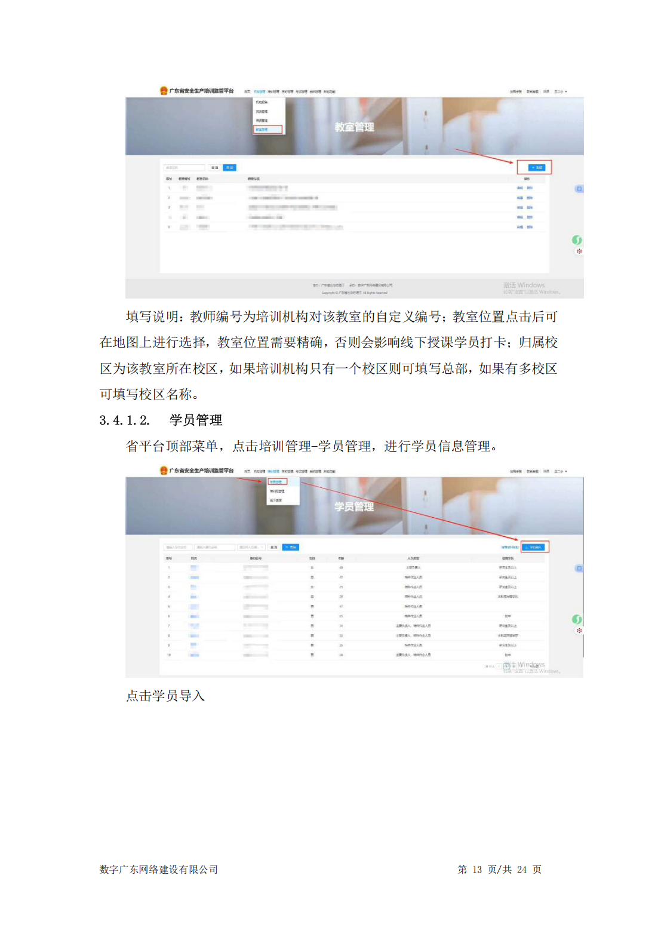This screenshot has width=658, height=931.
Task: Click the platform emblem logo in student management screenshot
Action: [x=164, y=471]
